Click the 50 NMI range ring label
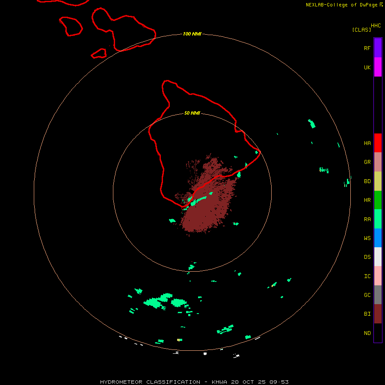The height and width of the screenshot is (385, 385). (x=192, y=113)
